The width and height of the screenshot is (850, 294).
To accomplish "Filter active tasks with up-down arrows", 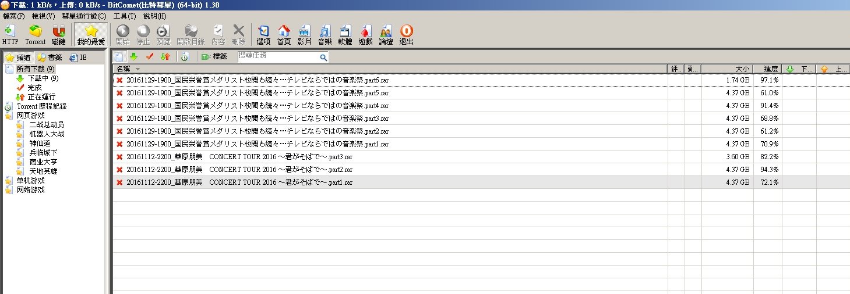I will 165,56.
